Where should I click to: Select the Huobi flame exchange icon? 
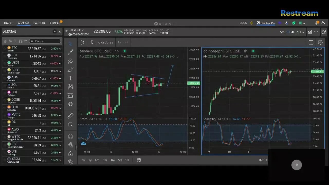click(x=286, y=23)
